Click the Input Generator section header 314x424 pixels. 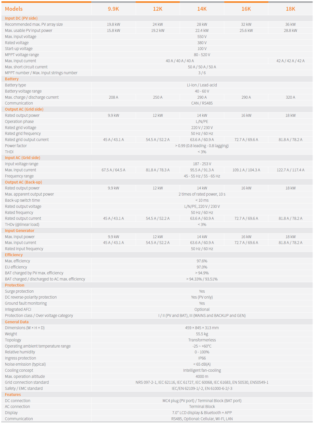pyautogui.click(x=20, y=231)
